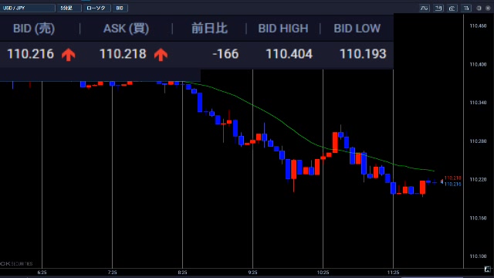Click the red up arrow next to ASK price
This screenshot has height=278, width=494.
click(161, 55)
